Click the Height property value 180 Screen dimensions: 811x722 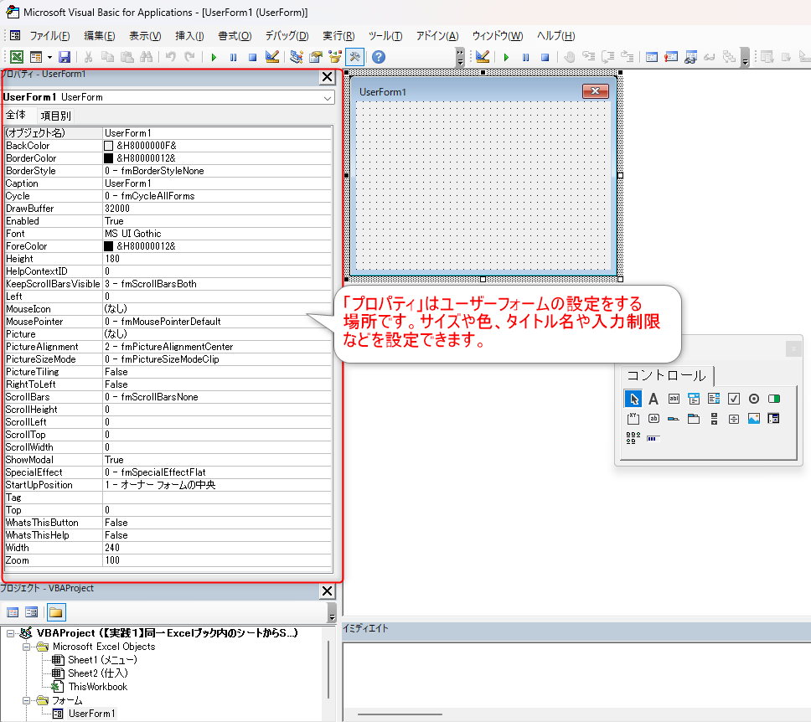[x=217, y=259]
